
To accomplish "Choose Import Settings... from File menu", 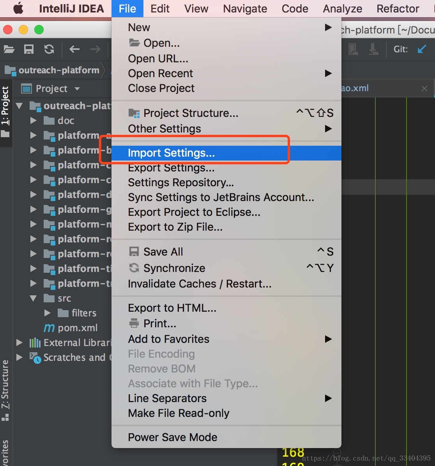I will point(226,153).
